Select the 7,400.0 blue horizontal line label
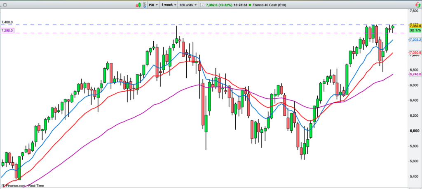Image resolution: width=422 pixels, height=189 pixels. [x=7, y=22]
